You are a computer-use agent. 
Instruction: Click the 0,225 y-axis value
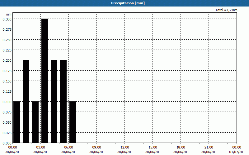tap(7, 50)
